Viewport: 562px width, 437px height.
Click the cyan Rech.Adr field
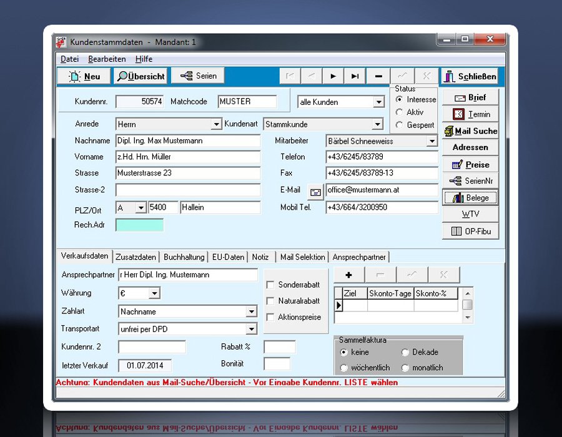pos(139,225)
